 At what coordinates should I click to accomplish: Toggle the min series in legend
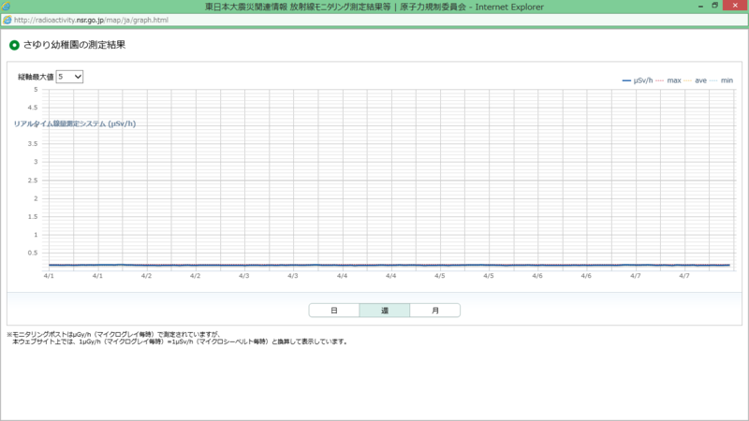click(x=721, y=80)
